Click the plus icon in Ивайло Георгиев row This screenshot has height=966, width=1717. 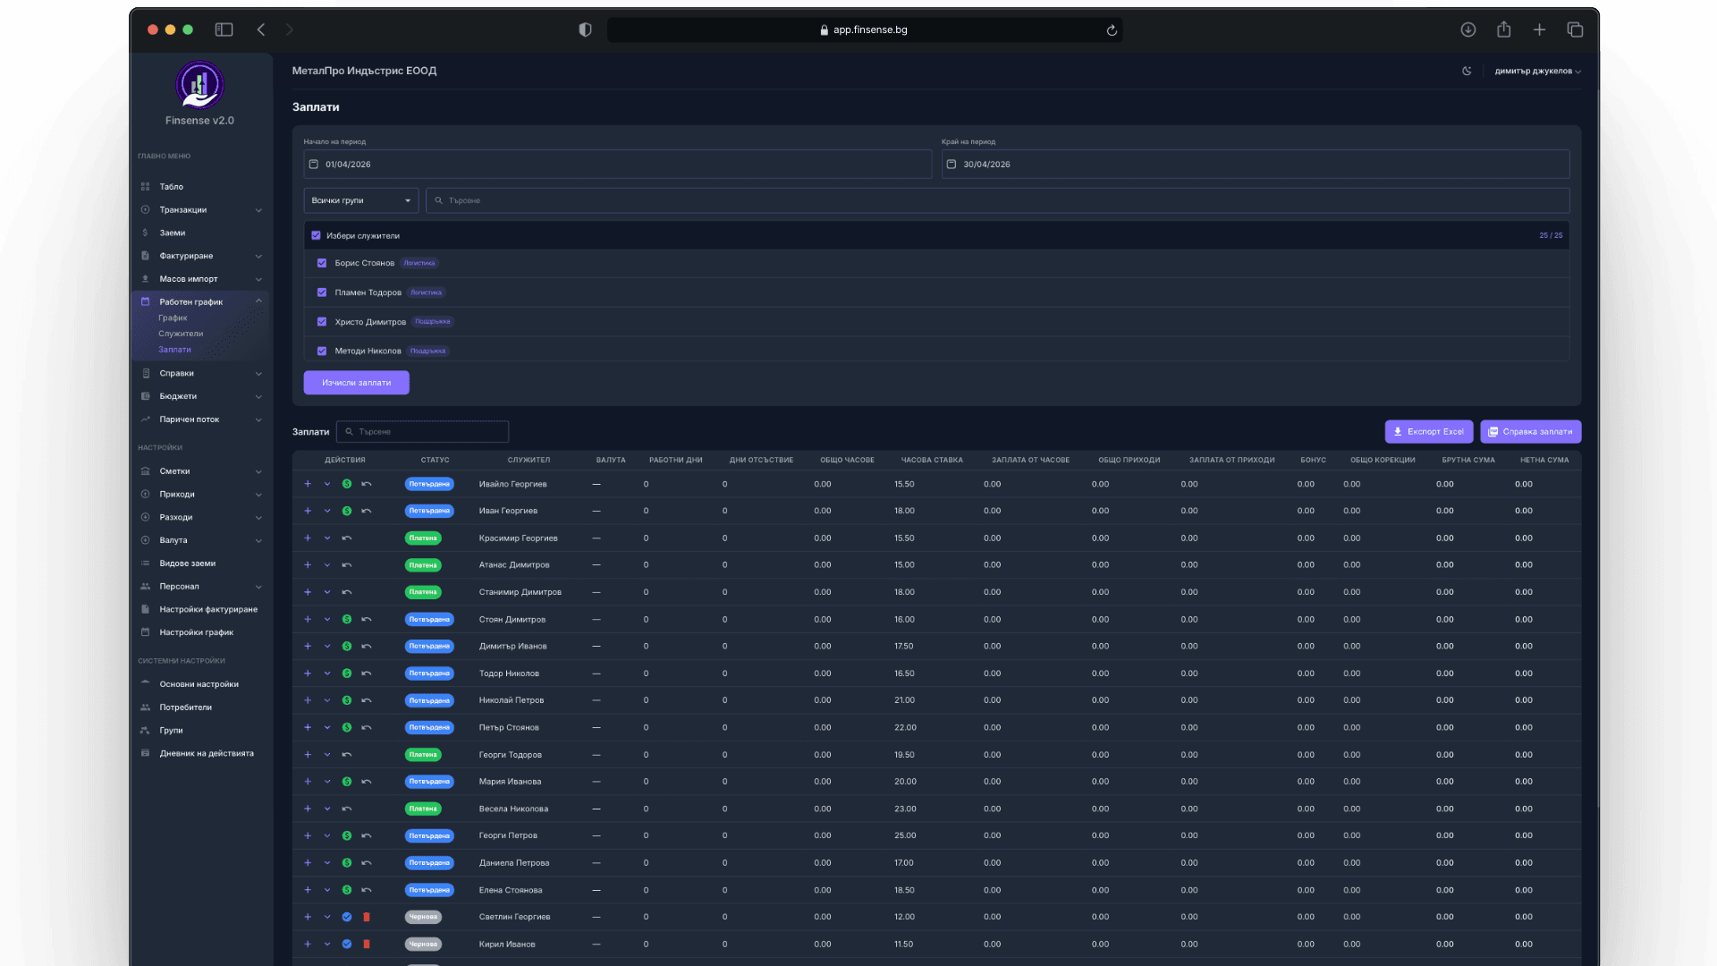[x=308, y=484]
